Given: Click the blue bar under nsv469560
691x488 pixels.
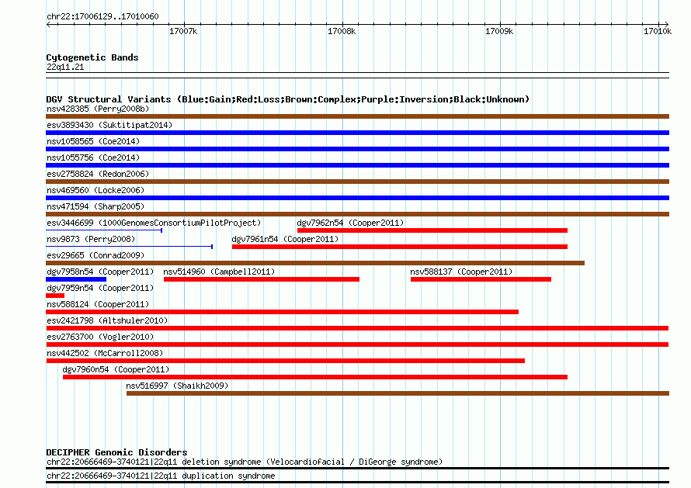Looking at the screenshot, I should [357, 198].
